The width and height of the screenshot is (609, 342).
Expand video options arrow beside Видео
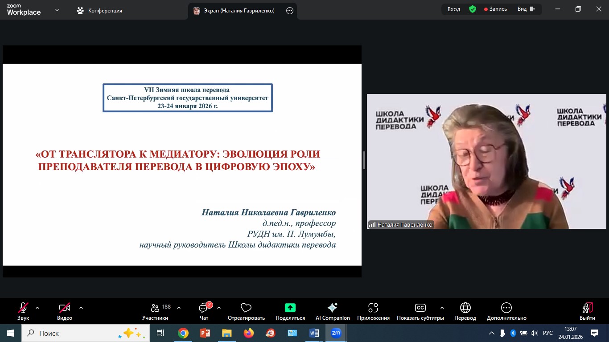click(81, 308)
